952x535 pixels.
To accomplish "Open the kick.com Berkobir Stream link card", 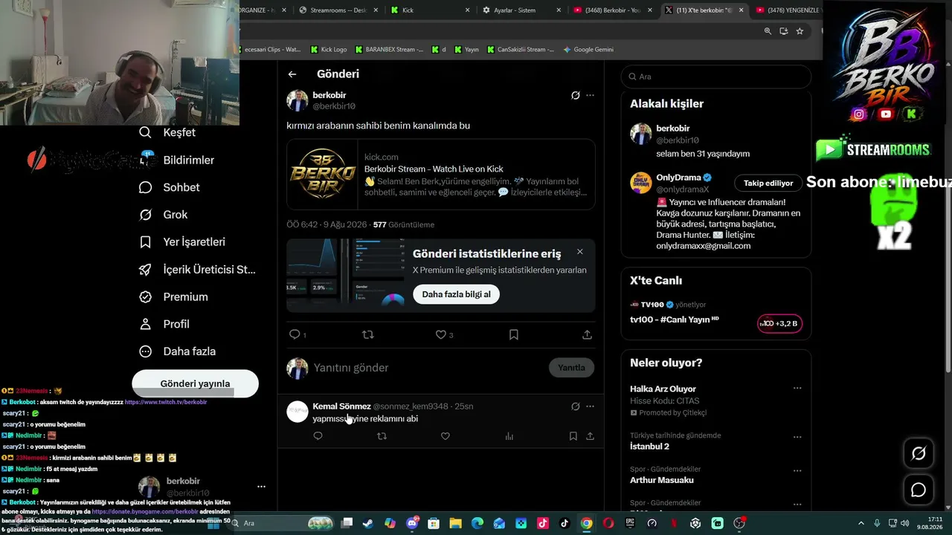I will [441, 175].
